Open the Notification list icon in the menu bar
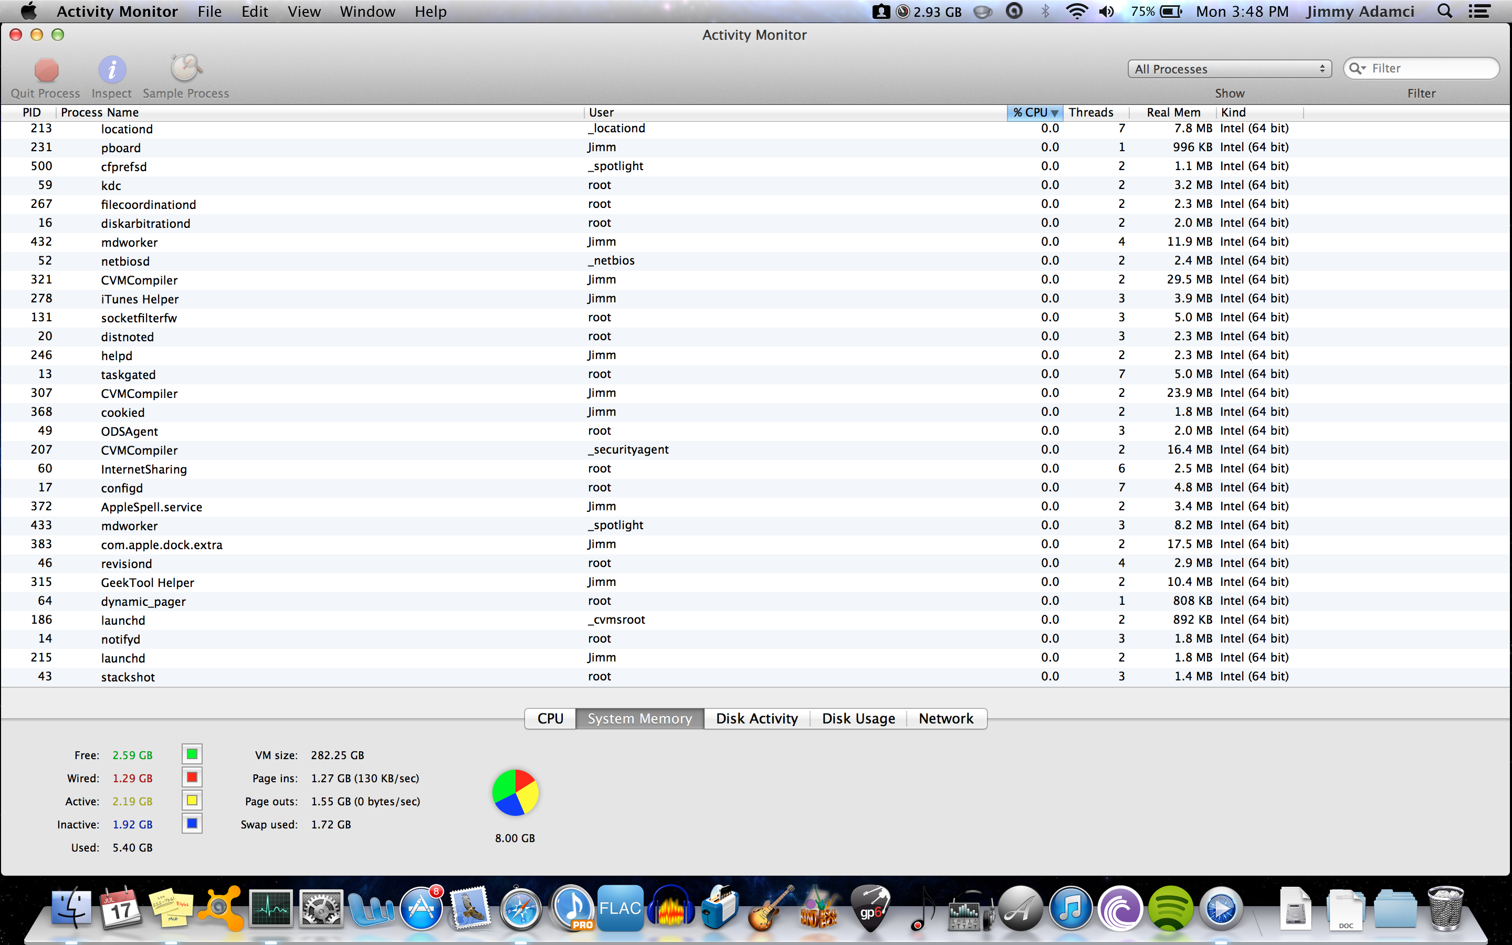The width and height of the screenshot is (1512, 945). pyautogui.click(x=1479, y=11)
